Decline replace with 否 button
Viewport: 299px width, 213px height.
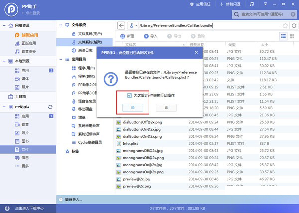pos(166,107)
